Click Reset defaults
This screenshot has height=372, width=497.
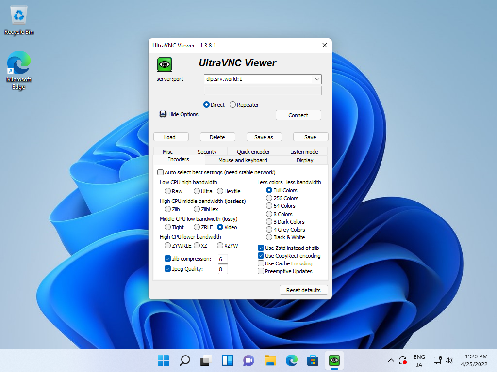[x=303, y=290]
